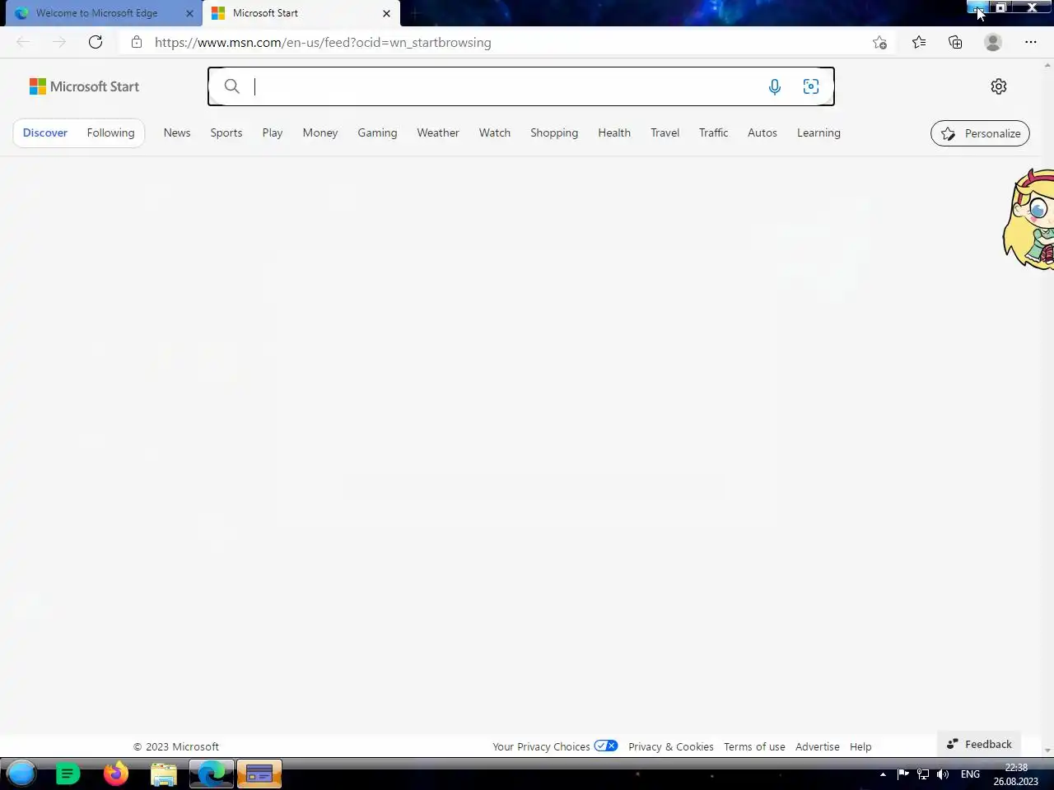Go forward with the forward arrow

(x=59, y=42)
